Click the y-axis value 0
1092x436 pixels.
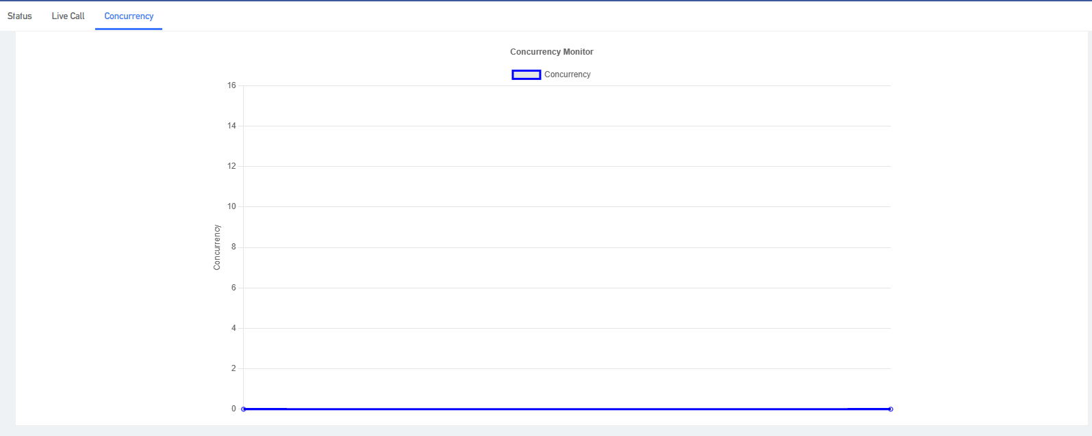(233, 409)
